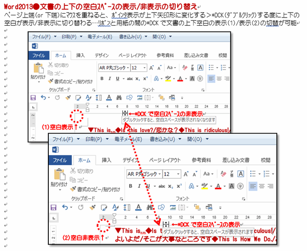Click 切り取り Cut button in window (2)

82,171
